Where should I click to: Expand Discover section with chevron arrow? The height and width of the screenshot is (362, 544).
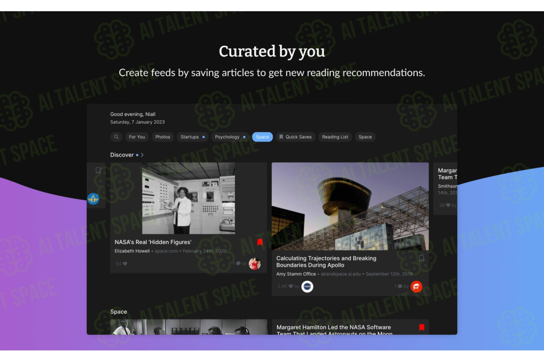tap(142, 155)
